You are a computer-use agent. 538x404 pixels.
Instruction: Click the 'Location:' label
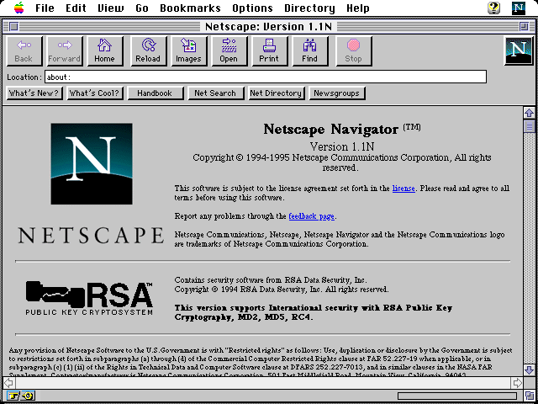click(24, 77)
